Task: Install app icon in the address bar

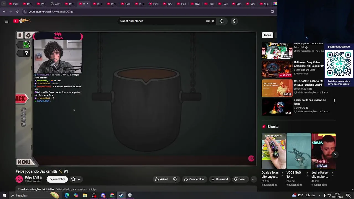Action: [x=272, y=12]
